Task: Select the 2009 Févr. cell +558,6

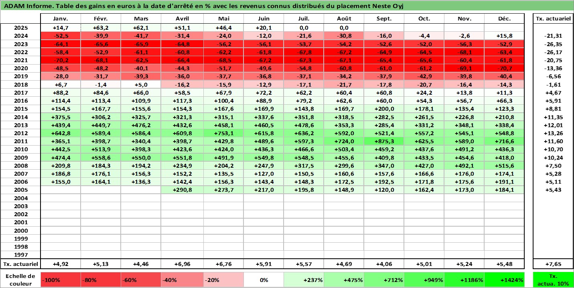Action: point(101,157)
